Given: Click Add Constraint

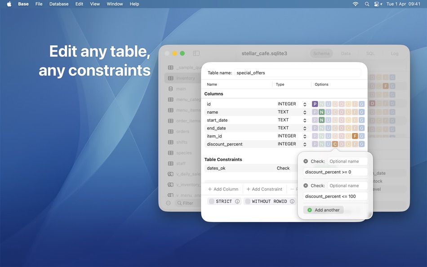Looking at the screenshot, I should click(264, 189).
